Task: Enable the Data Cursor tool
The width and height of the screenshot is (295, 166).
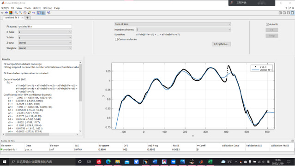Action: pyautogui.click(x=29, y=13)
